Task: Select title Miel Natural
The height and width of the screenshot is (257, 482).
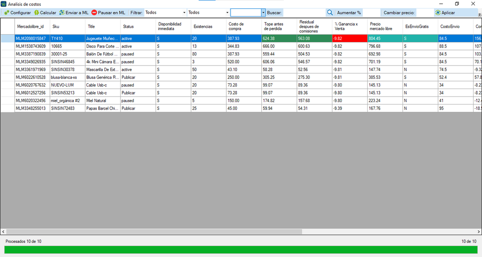Action: 103,101
